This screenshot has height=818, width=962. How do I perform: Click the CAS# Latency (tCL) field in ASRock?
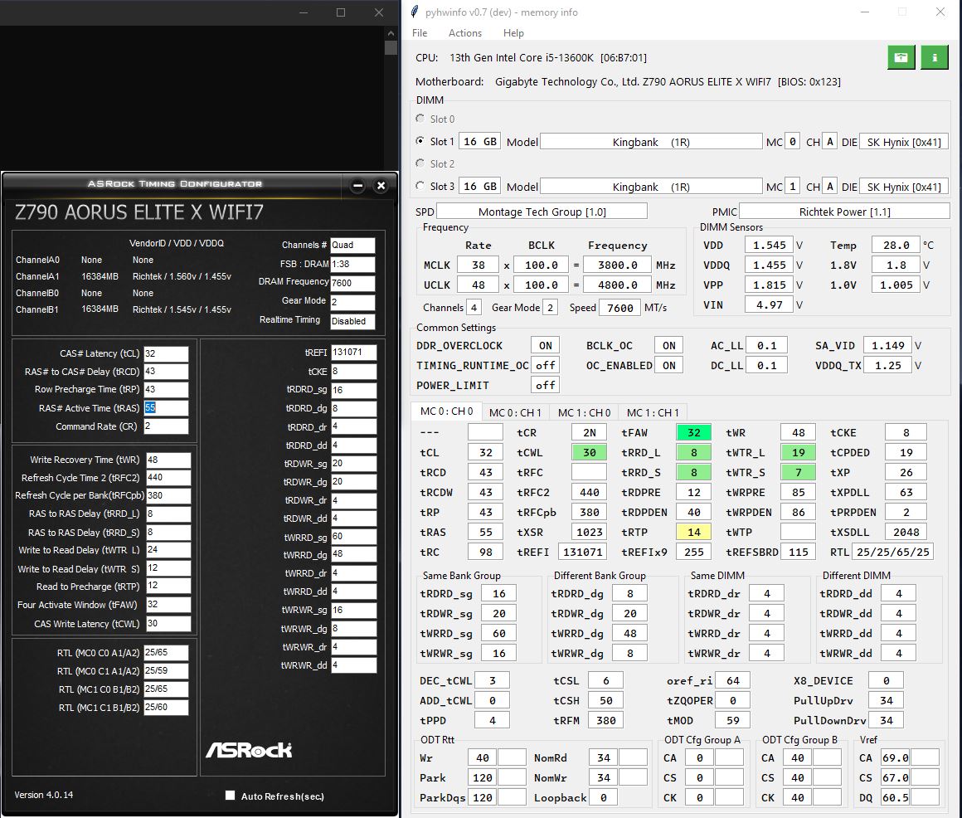(x=166, y=353)
